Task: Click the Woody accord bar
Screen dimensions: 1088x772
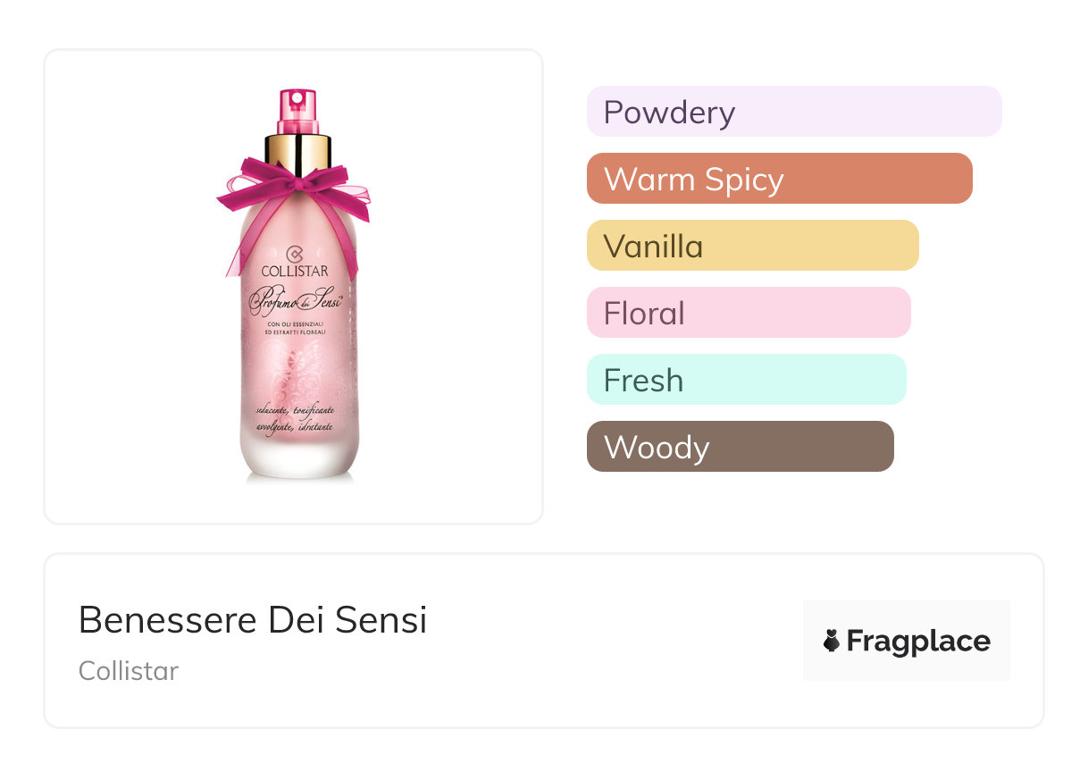Action: tap(740, 447)
